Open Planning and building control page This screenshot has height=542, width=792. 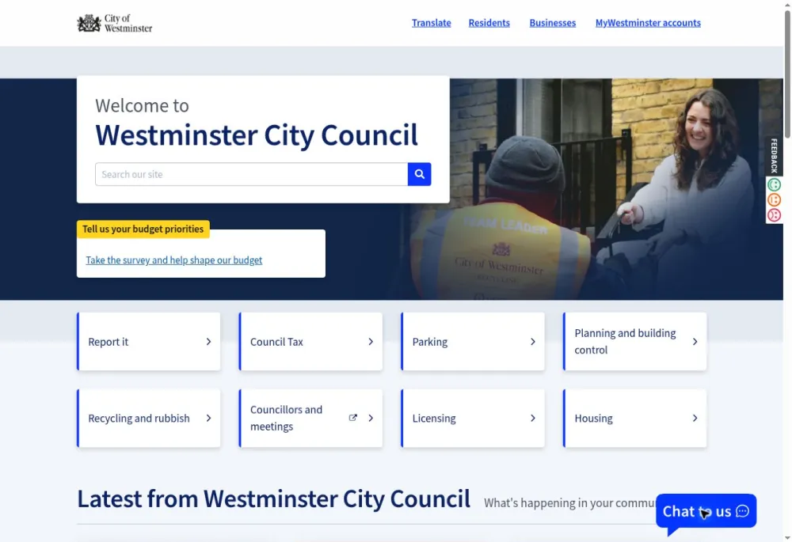[635, 342]
